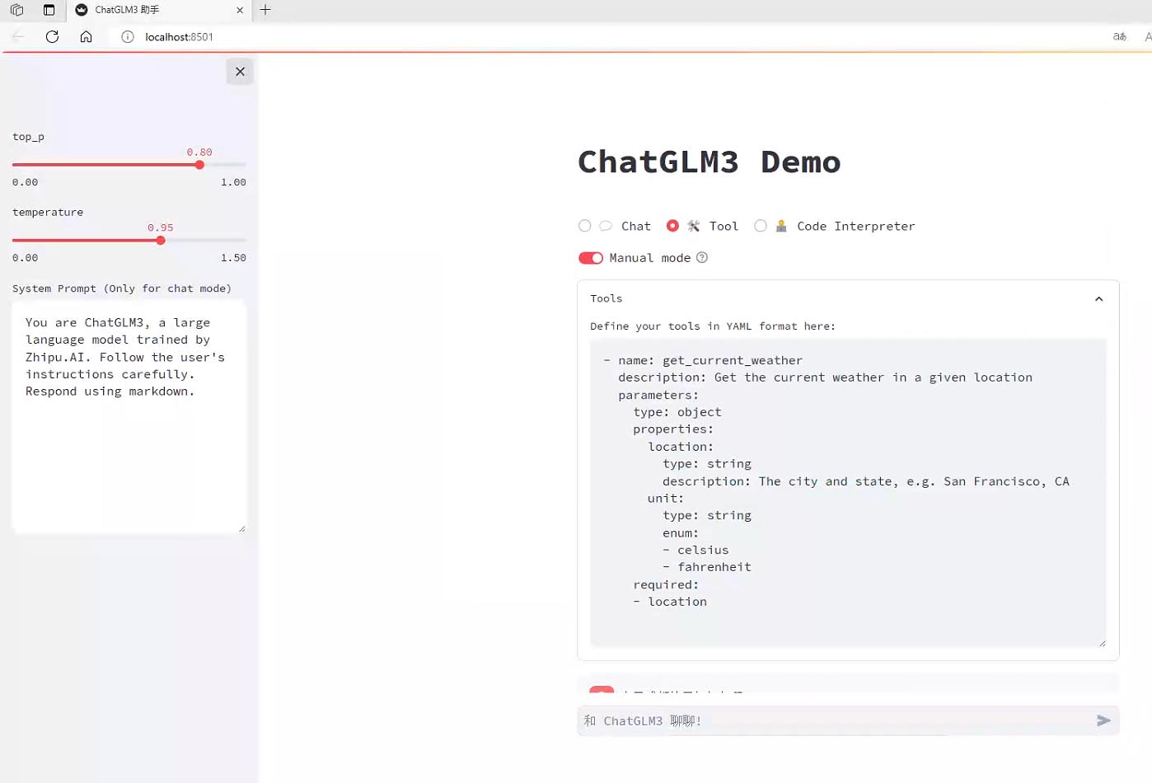Go to browser home page icon
Screen dimensions: 1152x783
click(86, 36)
